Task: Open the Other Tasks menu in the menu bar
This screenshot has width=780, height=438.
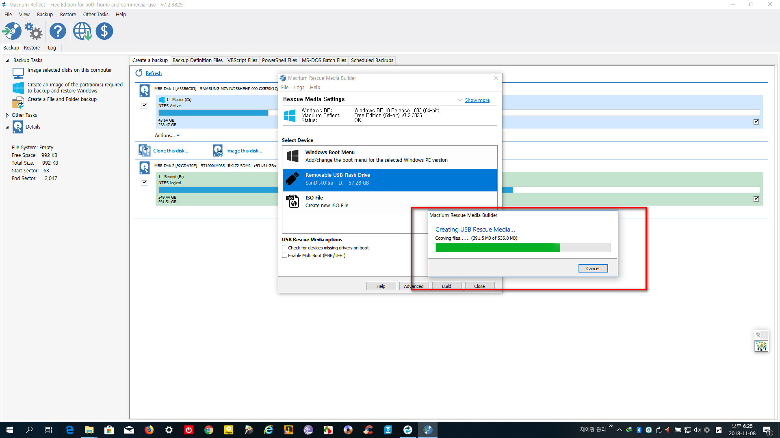Action: pyautogui.click(x=96, y=15)
